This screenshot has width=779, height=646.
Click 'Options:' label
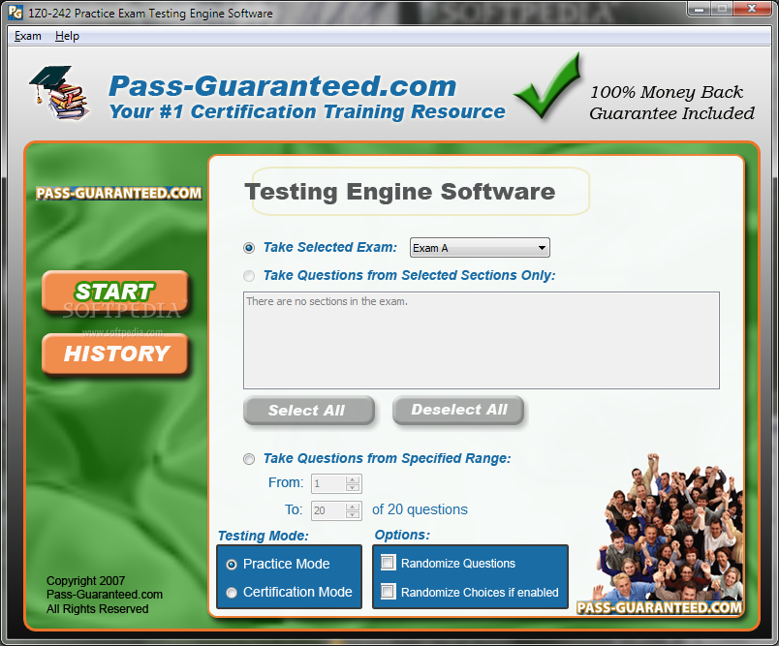tap(402, 535)
